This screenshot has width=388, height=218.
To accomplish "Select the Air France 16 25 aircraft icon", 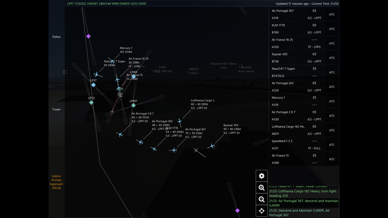I will pyautogui.click(x=117, y=79).
